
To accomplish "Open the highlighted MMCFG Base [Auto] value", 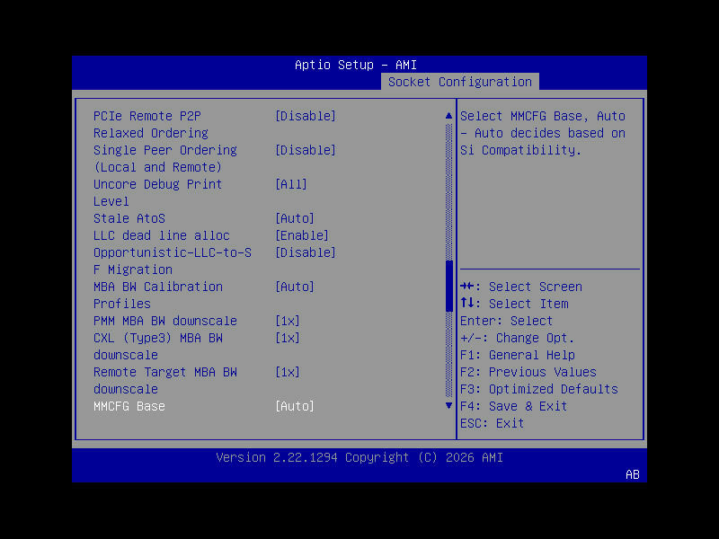I will pyautogui.click(x=295, y=407).
